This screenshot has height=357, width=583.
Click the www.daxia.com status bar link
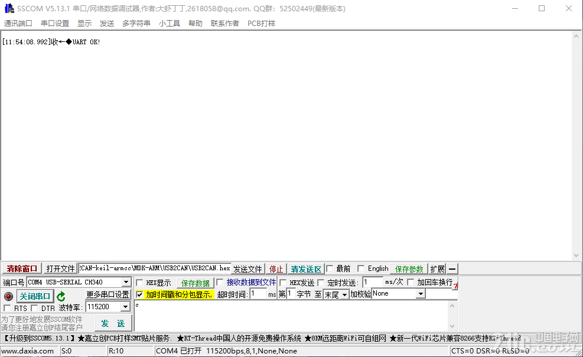[28, 351]
